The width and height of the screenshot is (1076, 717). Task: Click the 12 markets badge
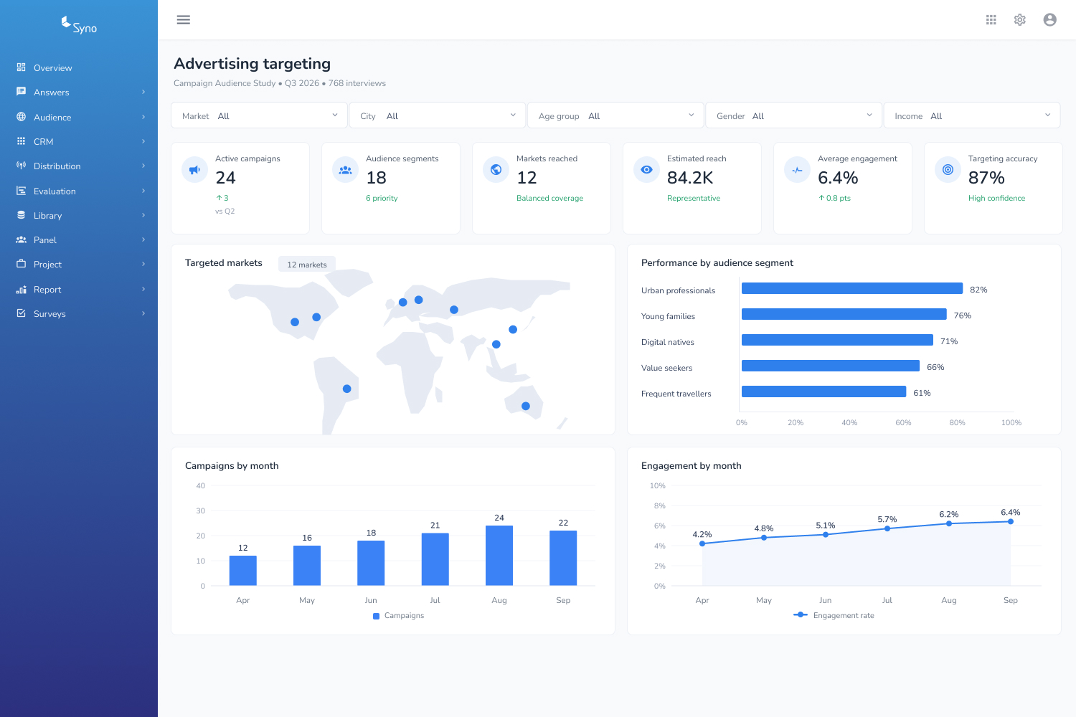[307, 265]
